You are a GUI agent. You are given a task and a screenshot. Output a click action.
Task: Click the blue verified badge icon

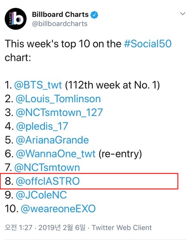(x=94, y=15)
